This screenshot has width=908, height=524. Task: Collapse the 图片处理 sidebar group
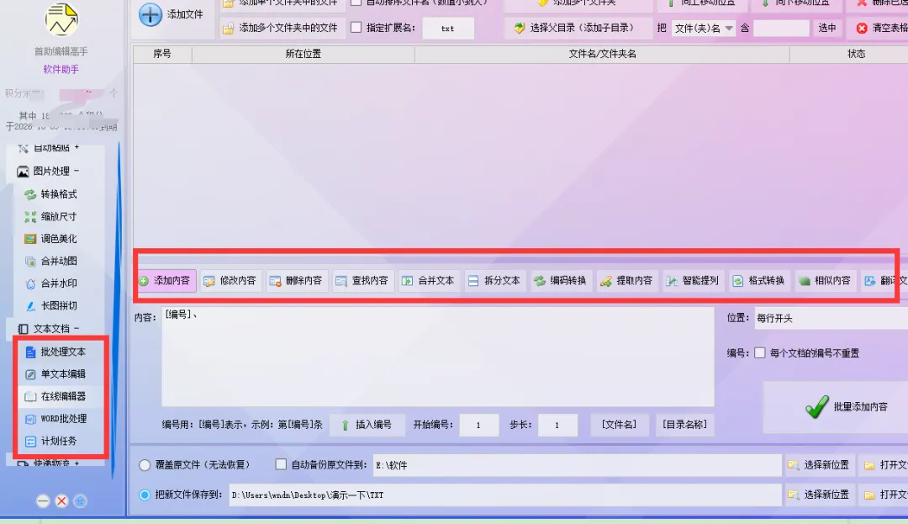[49, 172]
